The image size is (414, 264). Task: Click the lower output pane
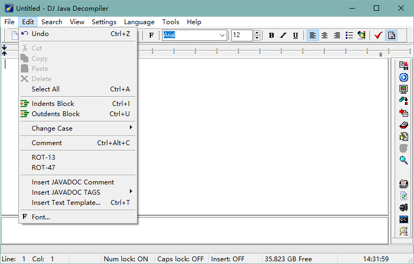195,231
